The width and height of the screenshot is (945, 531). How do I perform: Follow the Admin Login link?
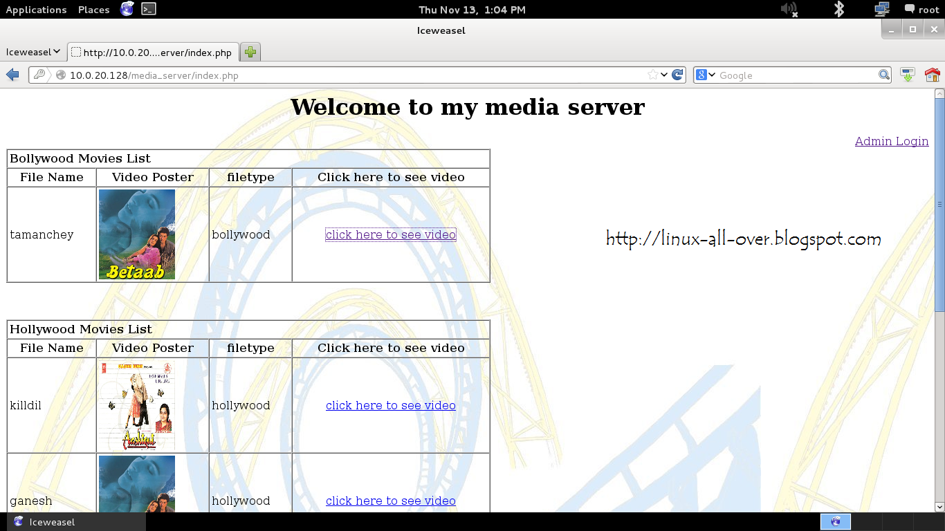892,141
